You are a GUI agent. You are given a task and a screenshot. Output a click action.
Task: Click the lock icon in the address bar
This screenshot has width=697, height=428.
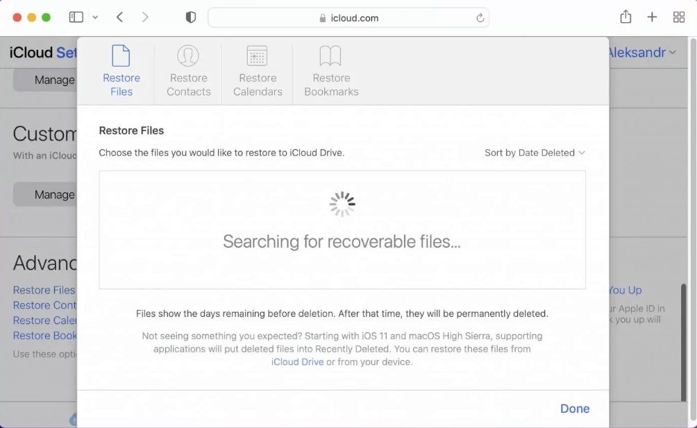(x=323, y=18)
